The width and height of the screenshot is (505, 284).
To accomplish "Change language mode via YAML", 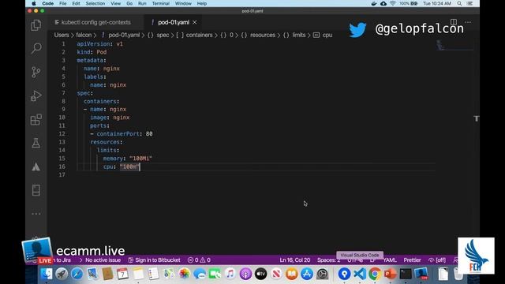I will coord(390,260).
